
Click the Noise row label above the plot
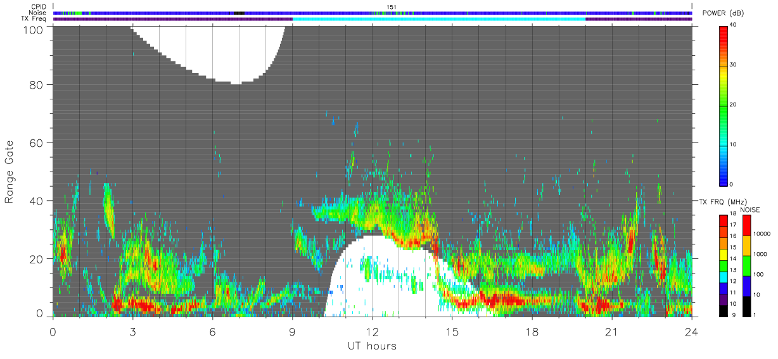coord(38,13)
